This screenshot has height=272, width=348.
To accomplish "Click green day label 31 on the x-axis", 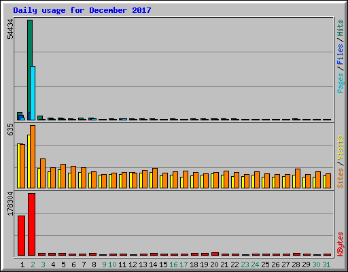I will (326, 265).
